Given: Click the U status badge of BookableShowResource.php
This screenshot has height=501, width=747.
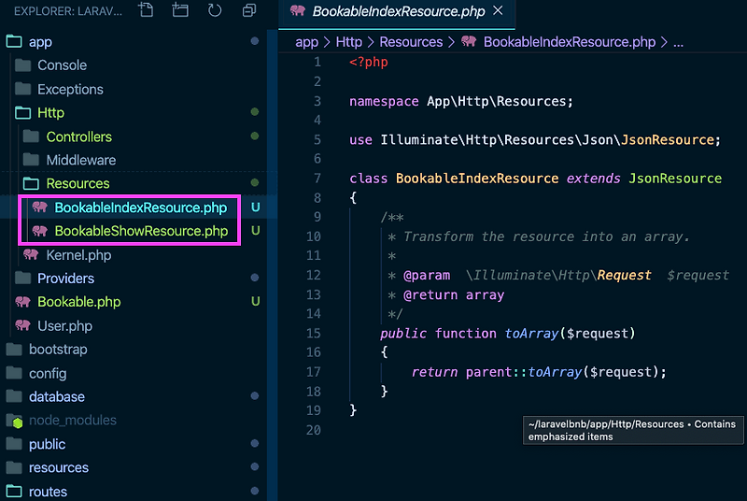Looking at the screenshot, I should tap(255, 231).
